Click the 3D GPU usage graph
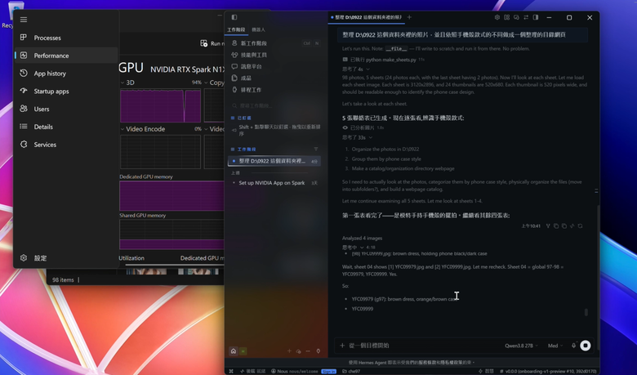Image resolution: width=637 pixels, height=375 pixels. coord(160,105)
